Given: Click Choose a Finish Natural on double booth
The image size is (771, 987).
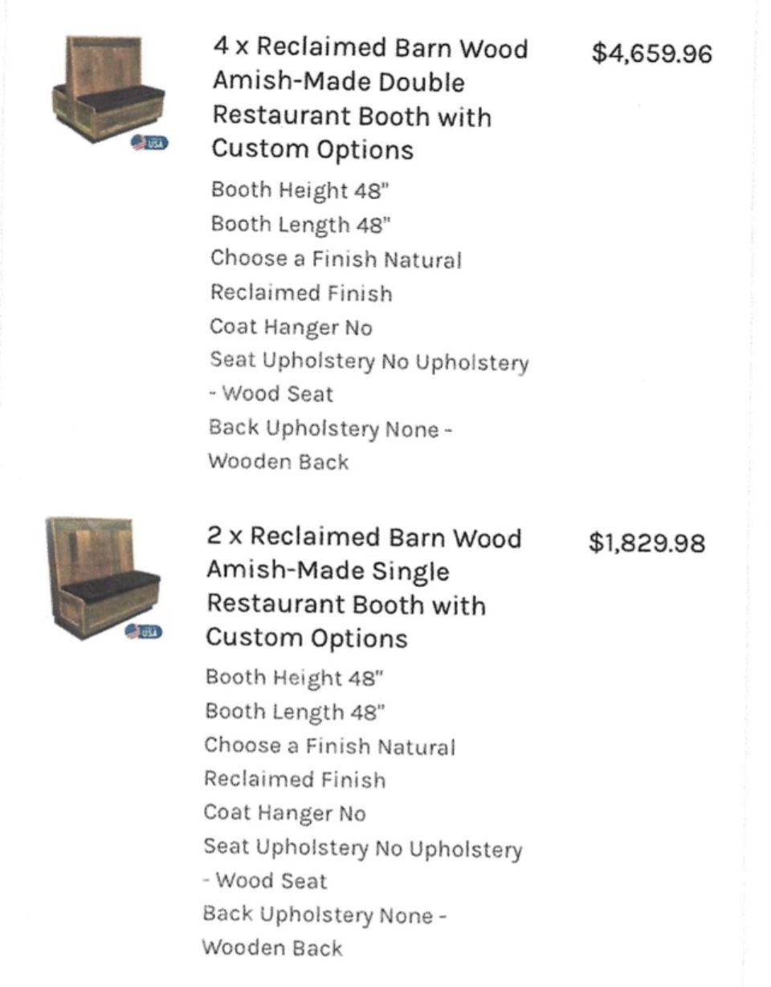Looking at the screenshot, I should pos(336,275).
